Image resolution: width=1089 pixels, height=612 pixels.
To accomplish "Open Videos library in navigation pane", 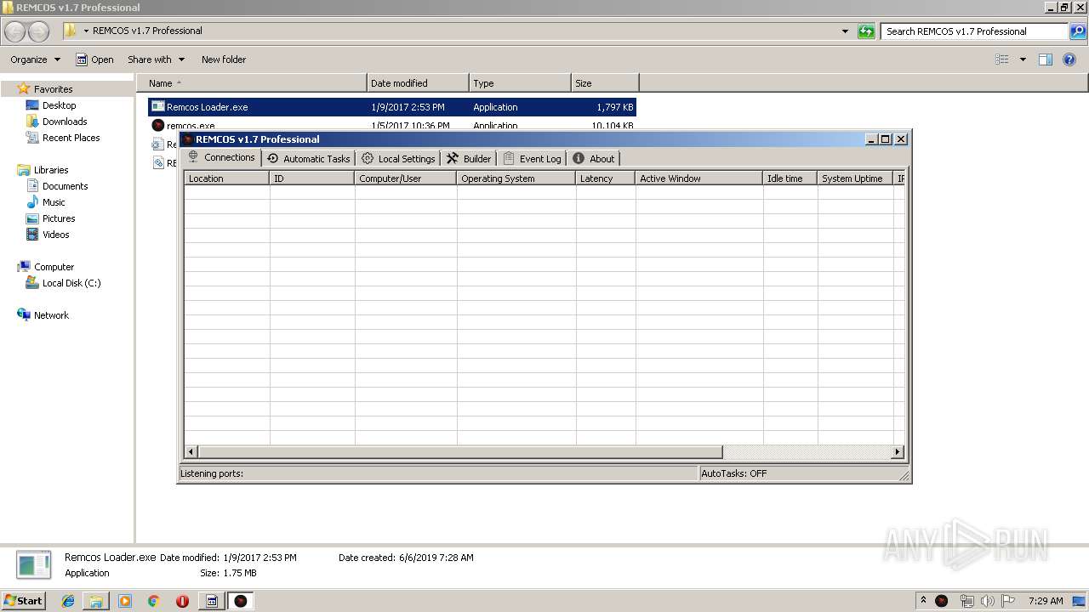I will [55, 235].
